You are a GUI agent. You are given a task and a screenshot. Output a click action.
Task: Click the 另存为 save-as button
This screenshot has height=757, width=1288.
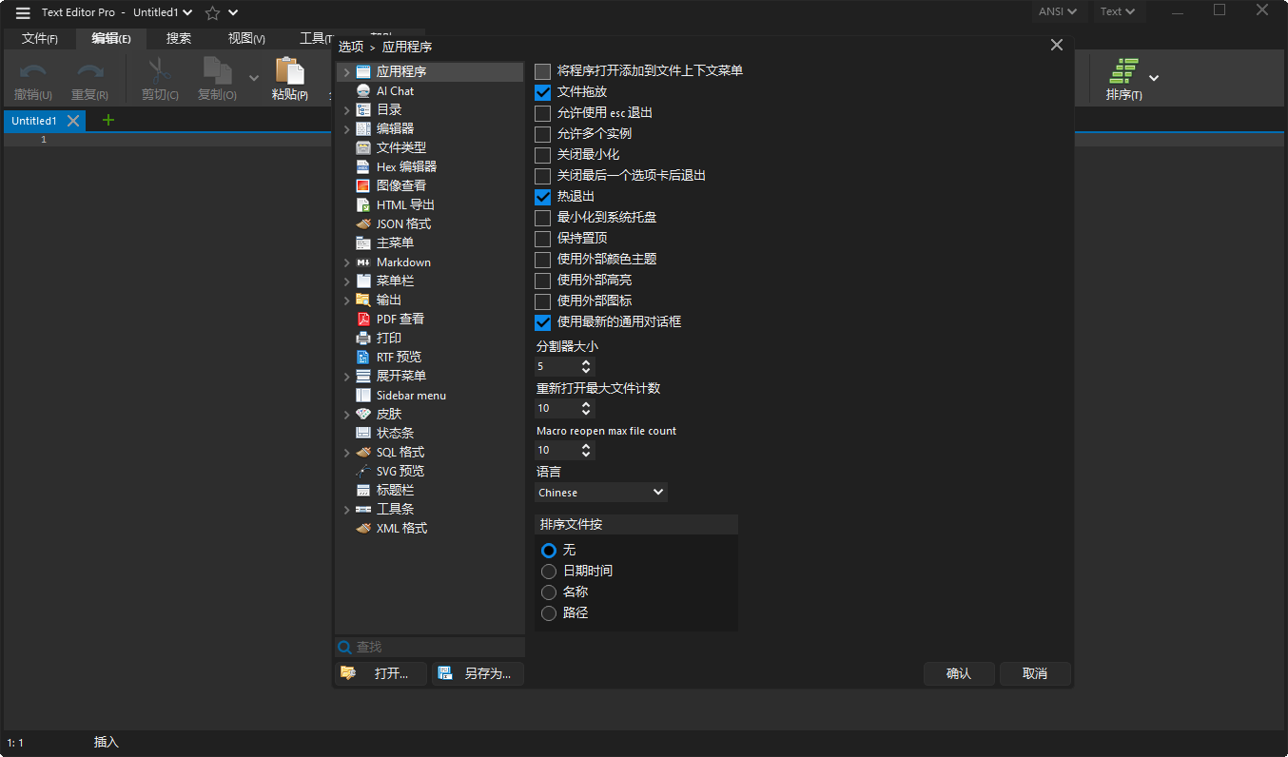478,673
